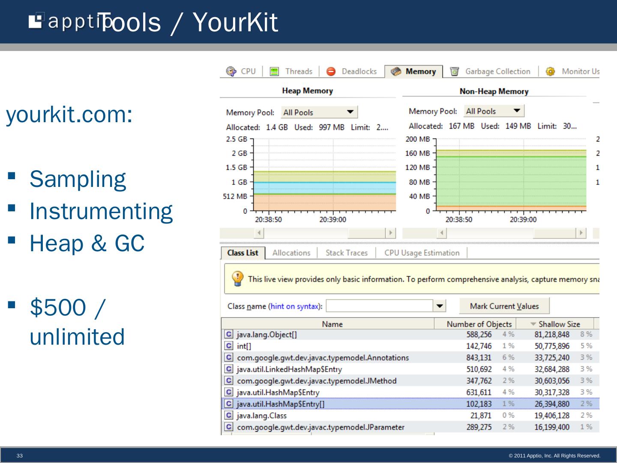Sort by Shallow Size column header
The height and width of the screenshot is (463, 617).
pyautogui.click(x=555, y=324)
